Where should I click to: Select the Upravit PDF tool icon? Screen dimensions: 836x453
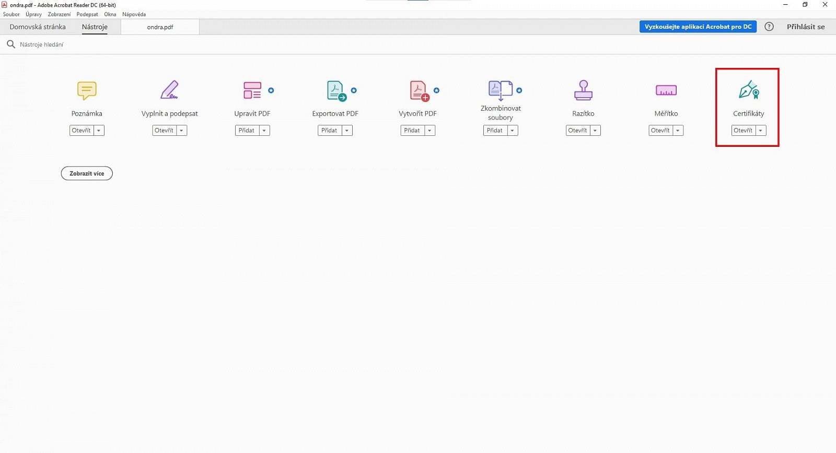pyautogui.click(x=252, y=90)
